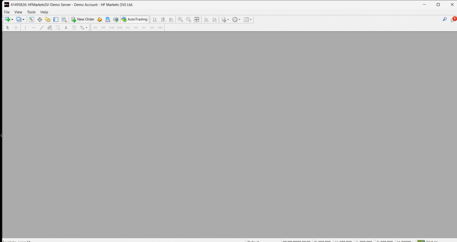The height and width of the screenshot is (242, 457).
Task: Select the Equidistant Channel tool
Action: point(50,27)
